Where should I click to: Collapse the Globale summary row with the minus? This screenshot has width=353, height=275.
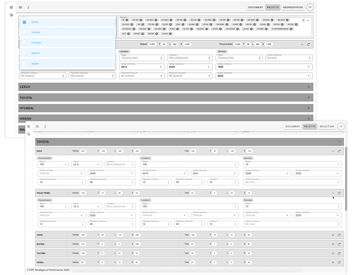302,44
